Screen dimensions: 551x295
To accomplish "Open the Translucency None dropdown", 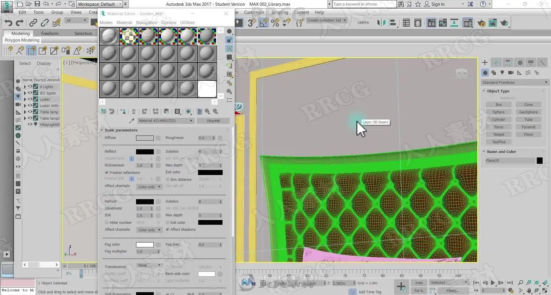I will (149, 265).
